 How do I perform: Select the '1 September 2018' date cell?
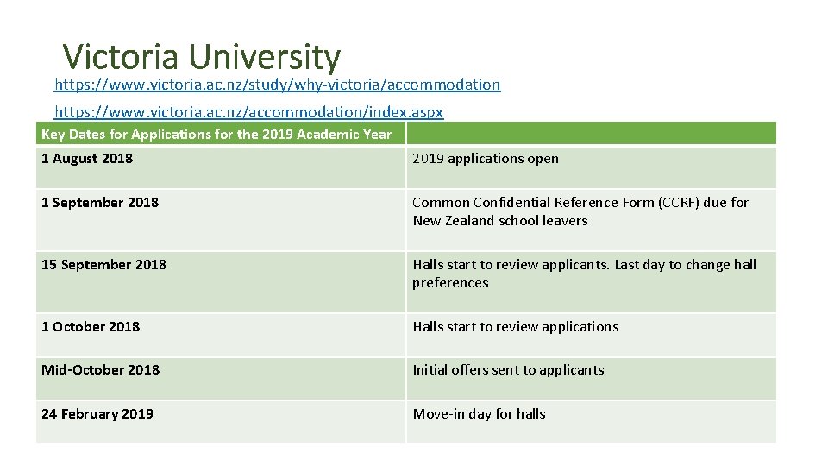(221, 220)
